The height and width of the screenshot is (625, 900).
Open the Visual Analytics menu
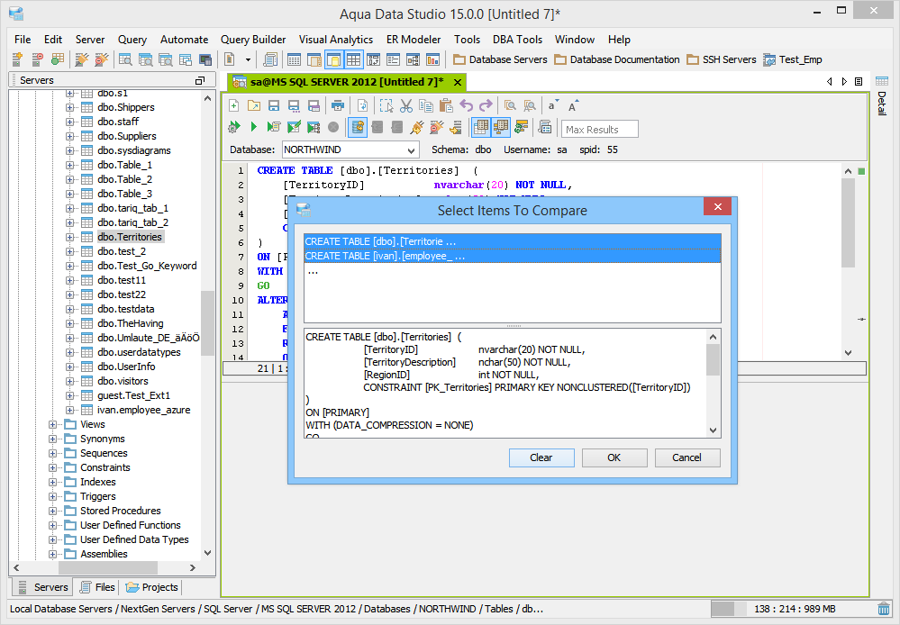click(336, 40)
